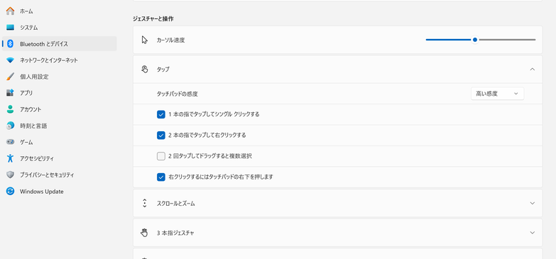This screenshot has height=259, width=556.
Task: Click the スクロールとズーム title text
Action: 176,204
